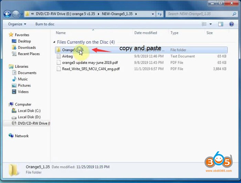This screenshot has height=183, width=241.
Task: Open Help with the question mark icon
Action: 231,24
